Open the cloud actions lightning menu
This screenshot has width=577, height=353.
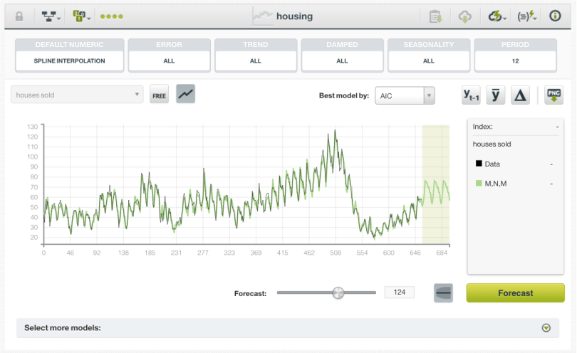click(497, 16)
